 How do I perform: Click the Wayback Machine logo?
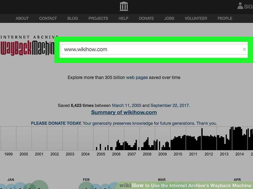click(x=27, y=46)
